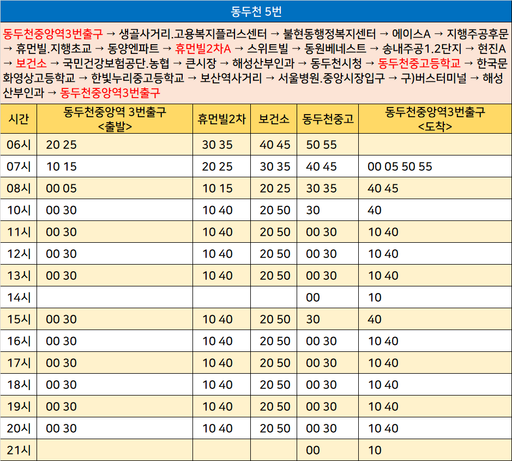Click the '18시' row label
Image resolution: width=512 pixels, height=461 pixels.
19,385
